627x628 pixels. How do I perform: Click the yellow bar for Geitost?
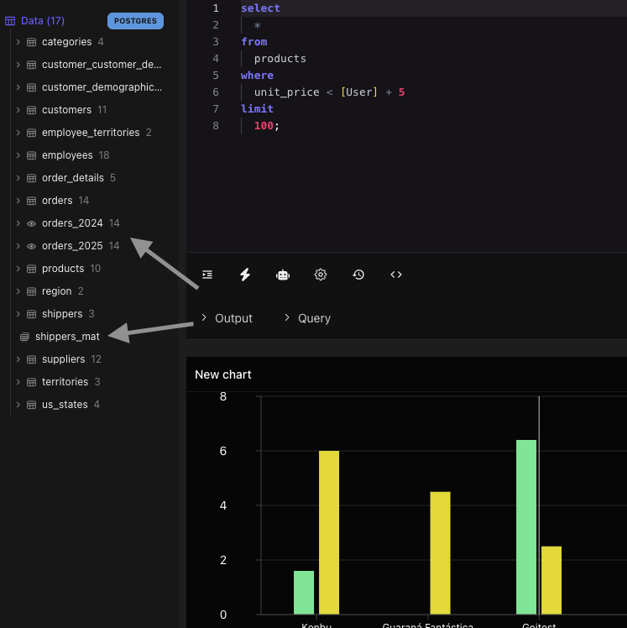click(551, 580)
